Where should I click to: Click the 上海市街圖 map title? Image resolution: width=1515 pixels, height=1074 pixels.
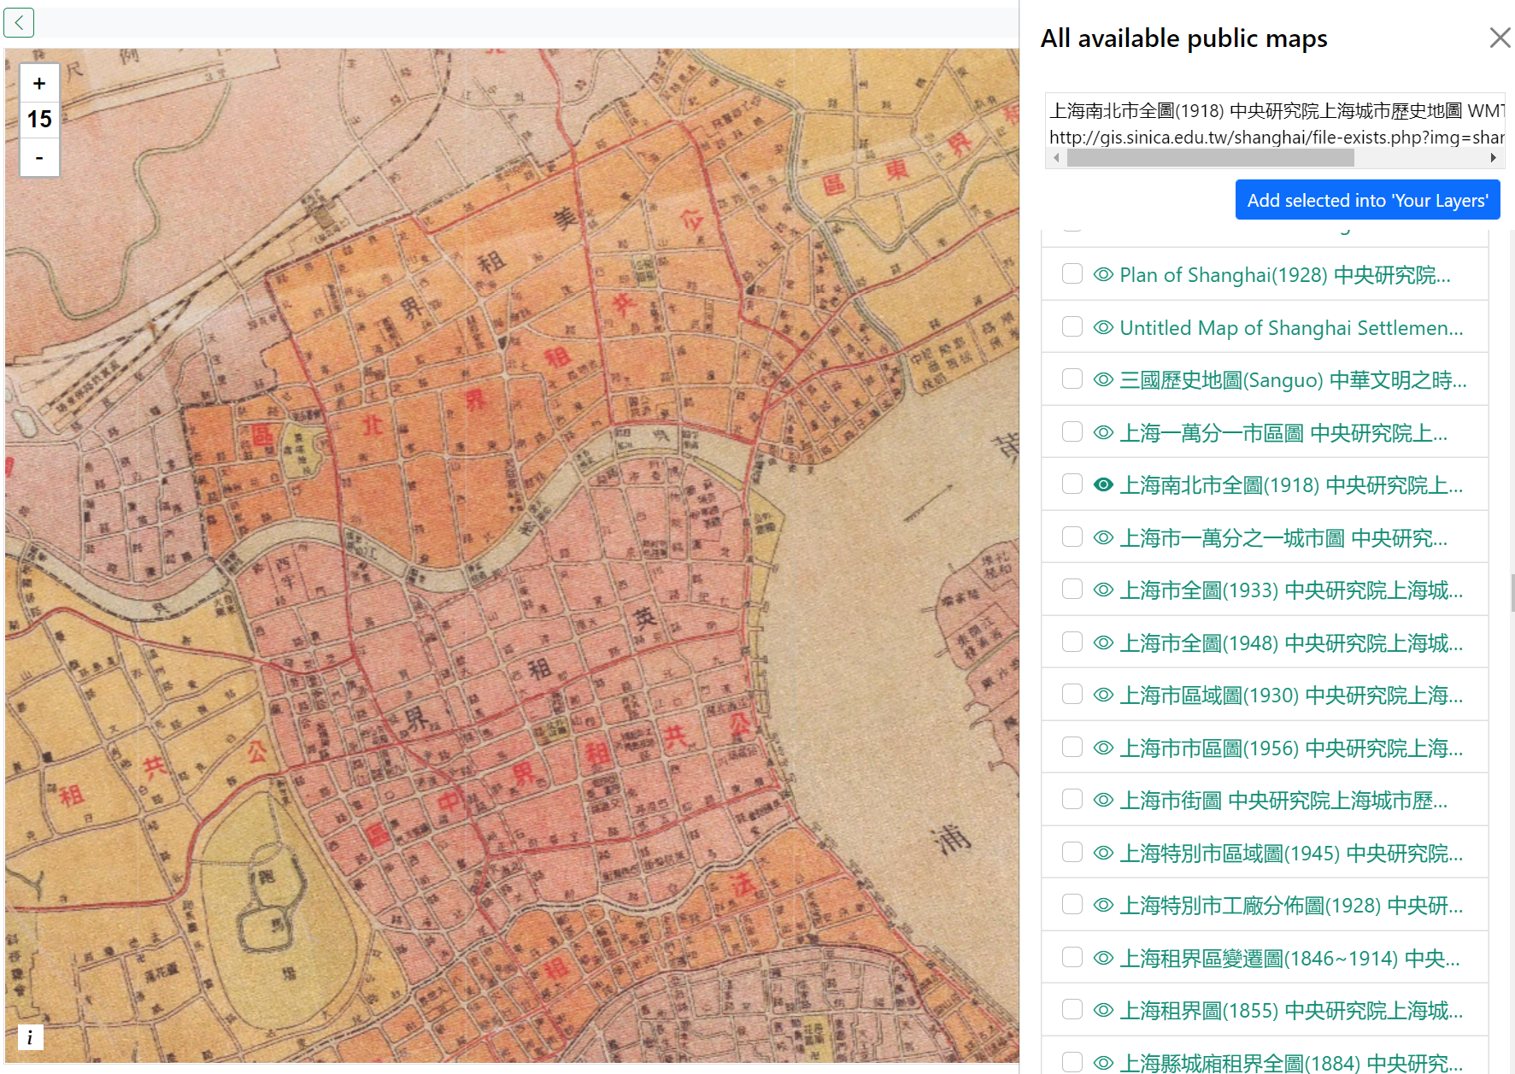click(x=1283, y=801)
